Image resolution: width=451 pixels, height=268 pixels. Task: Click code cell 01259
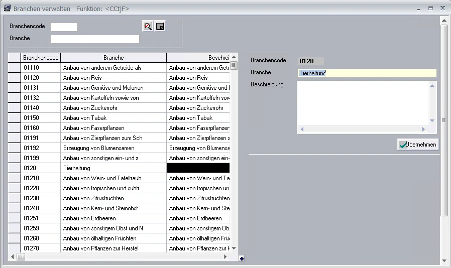coord(41,228)
